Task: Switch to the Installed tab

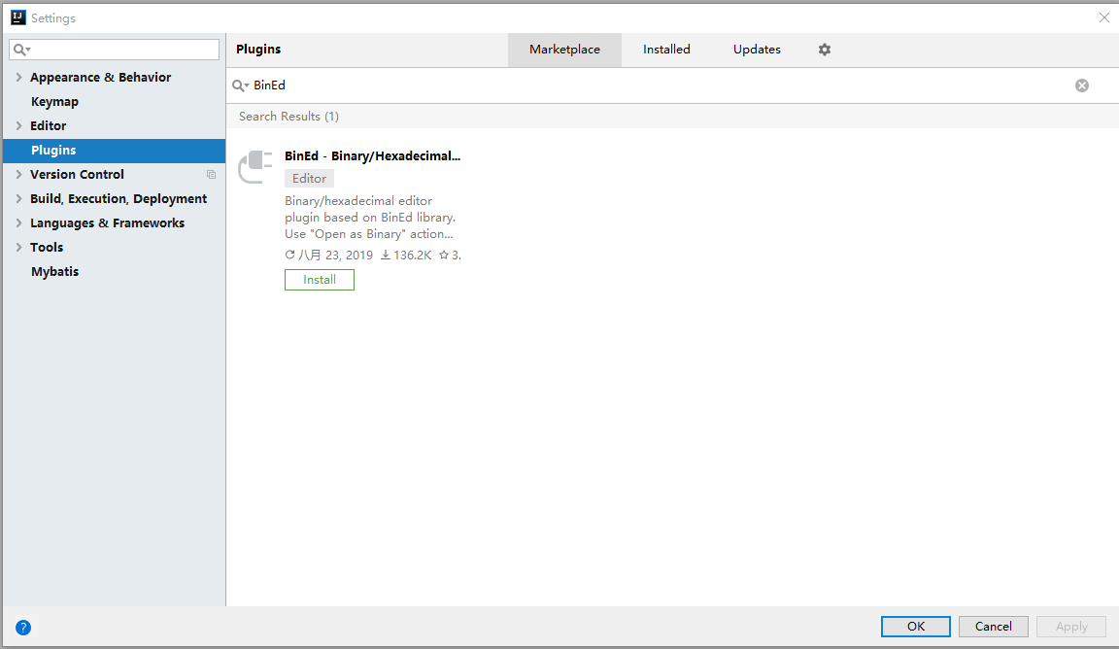Action: pyautogui.click(x=666, y=50)
